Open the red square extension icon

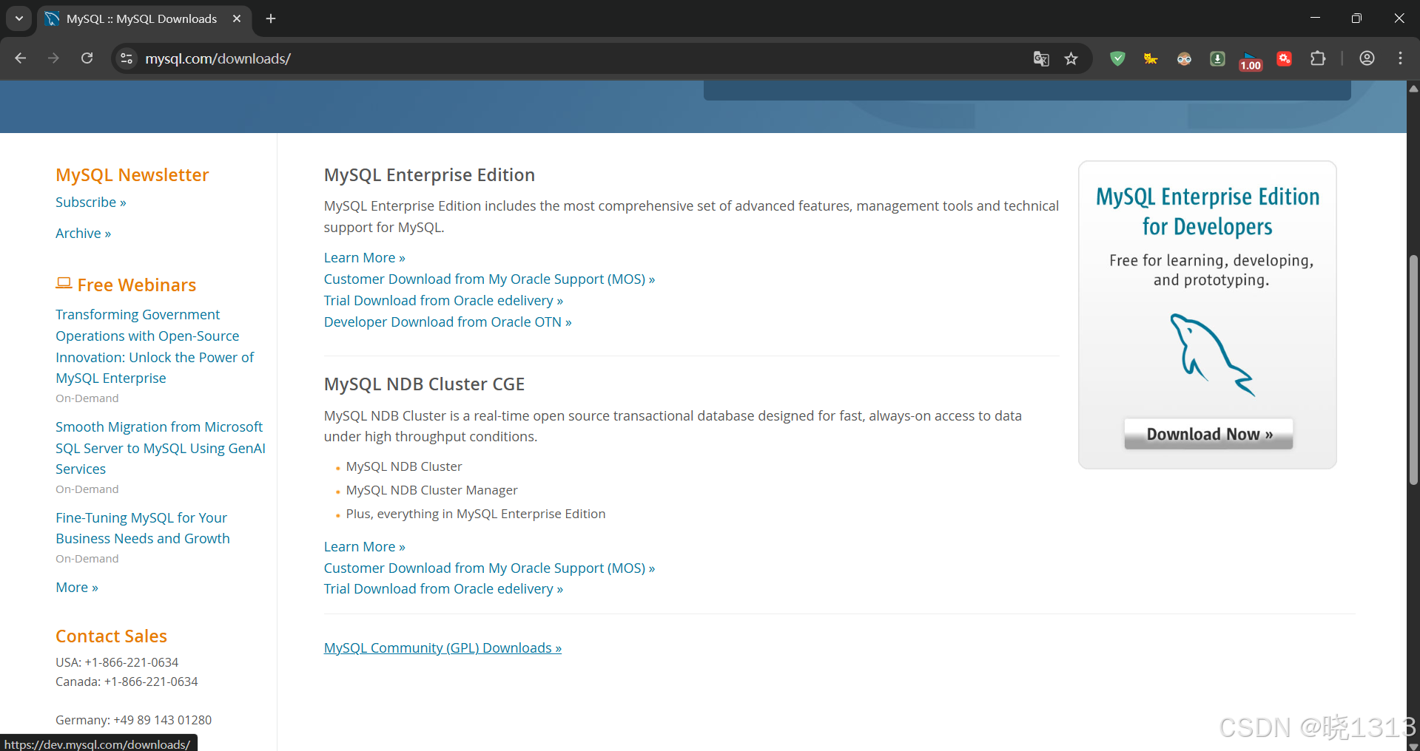[x=1285, y=58]
